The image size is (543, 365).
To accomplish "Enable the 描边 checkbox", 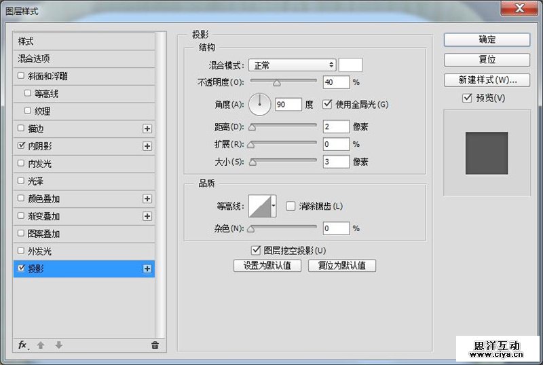I will coord(21,128).
